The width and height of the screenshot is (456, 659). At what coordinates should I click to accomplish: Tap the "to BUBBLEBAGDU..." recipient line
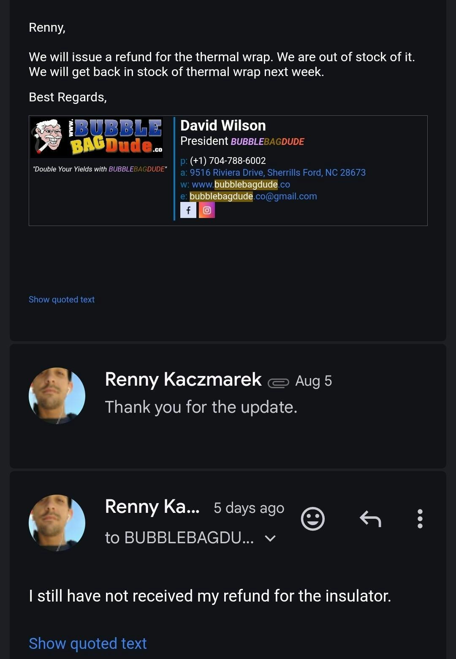[179, 538]
